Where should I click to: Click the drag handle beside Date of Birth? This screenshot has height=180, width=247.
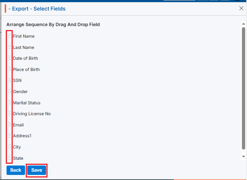(9, 58)
